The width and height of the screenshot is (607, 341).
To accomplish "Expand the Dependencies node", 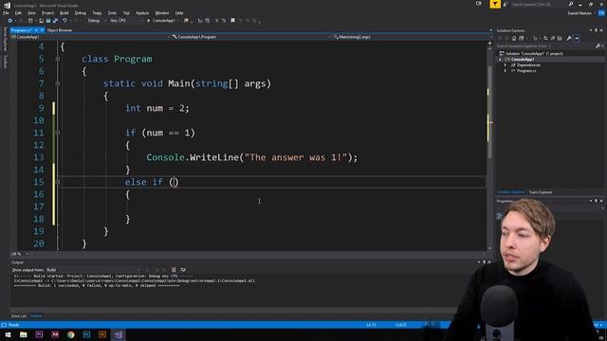I will (x=506, y=65).
